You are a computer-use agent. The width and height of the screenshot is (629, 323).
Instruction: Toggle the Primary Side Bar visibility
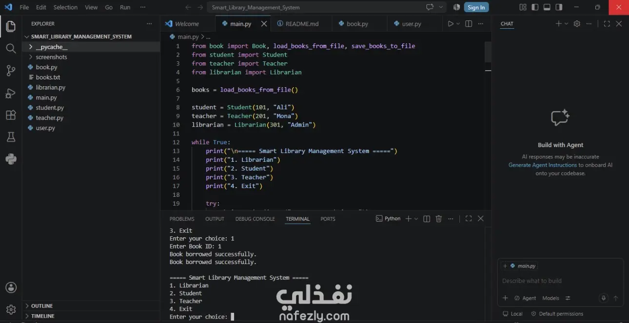coord(535,7)
